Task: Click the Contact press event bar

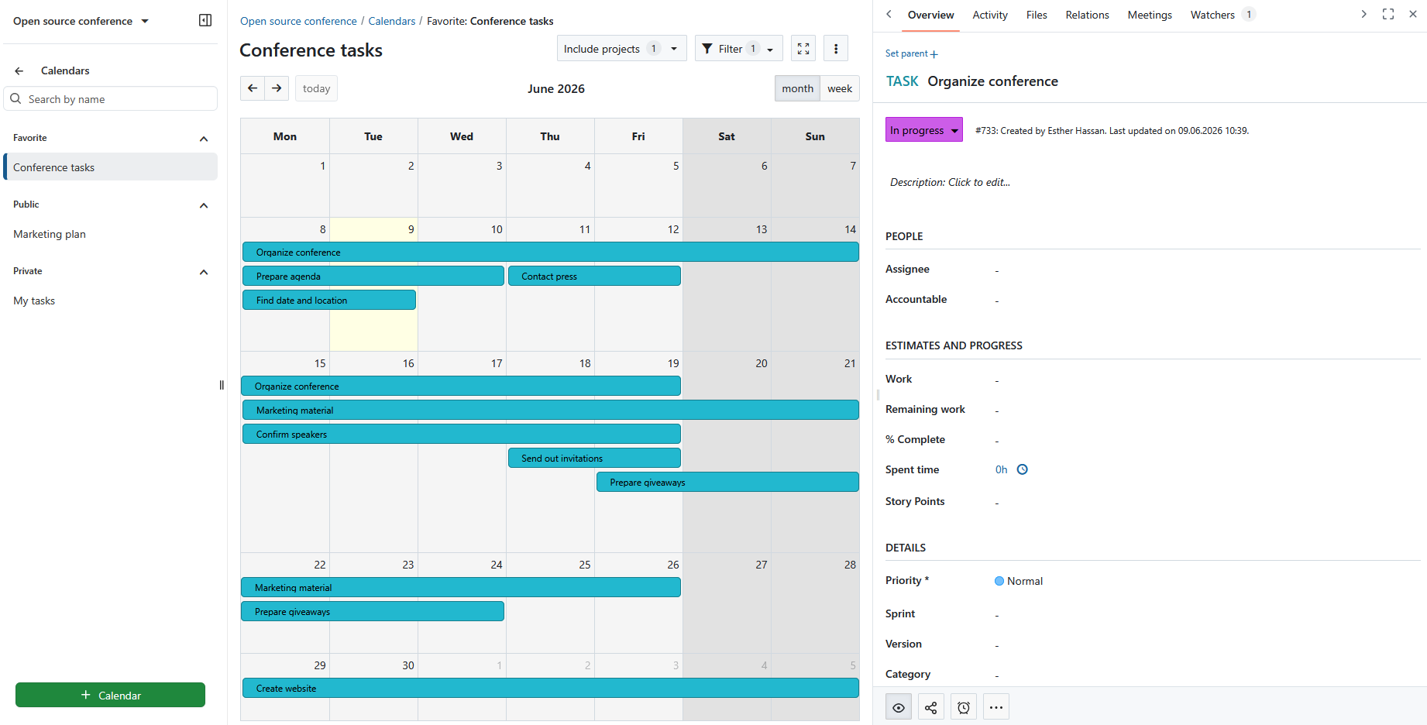Action: click(594, 276)
